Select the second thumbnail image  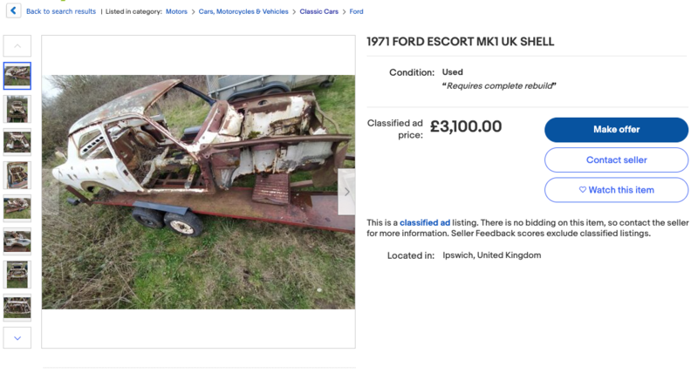pyautogui.click(x=17, y=109)
